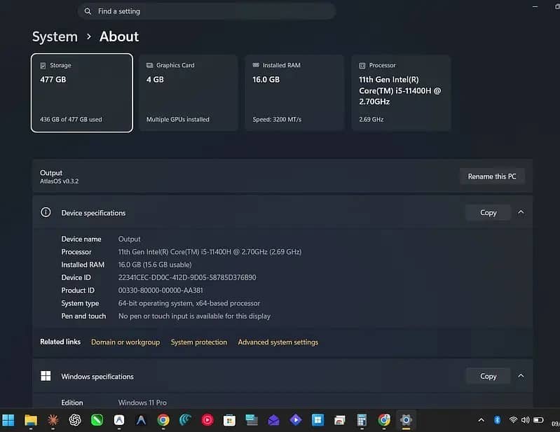Open Microsoft Store from the taskbar
Viewport: 560px width, 432px height.
coord(229,420)
